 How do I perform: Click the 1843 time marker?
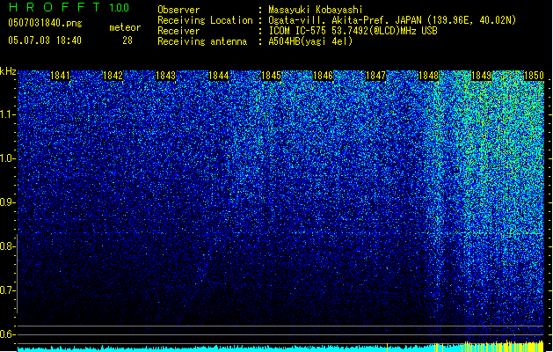[165, 76]
